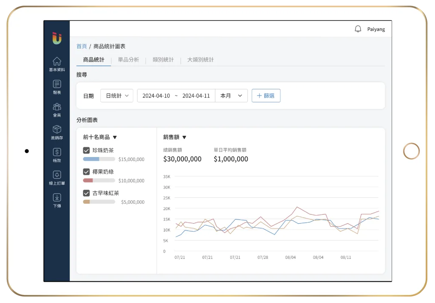Open the 會員 members section
Screen dimensions: 435x303
57,109
